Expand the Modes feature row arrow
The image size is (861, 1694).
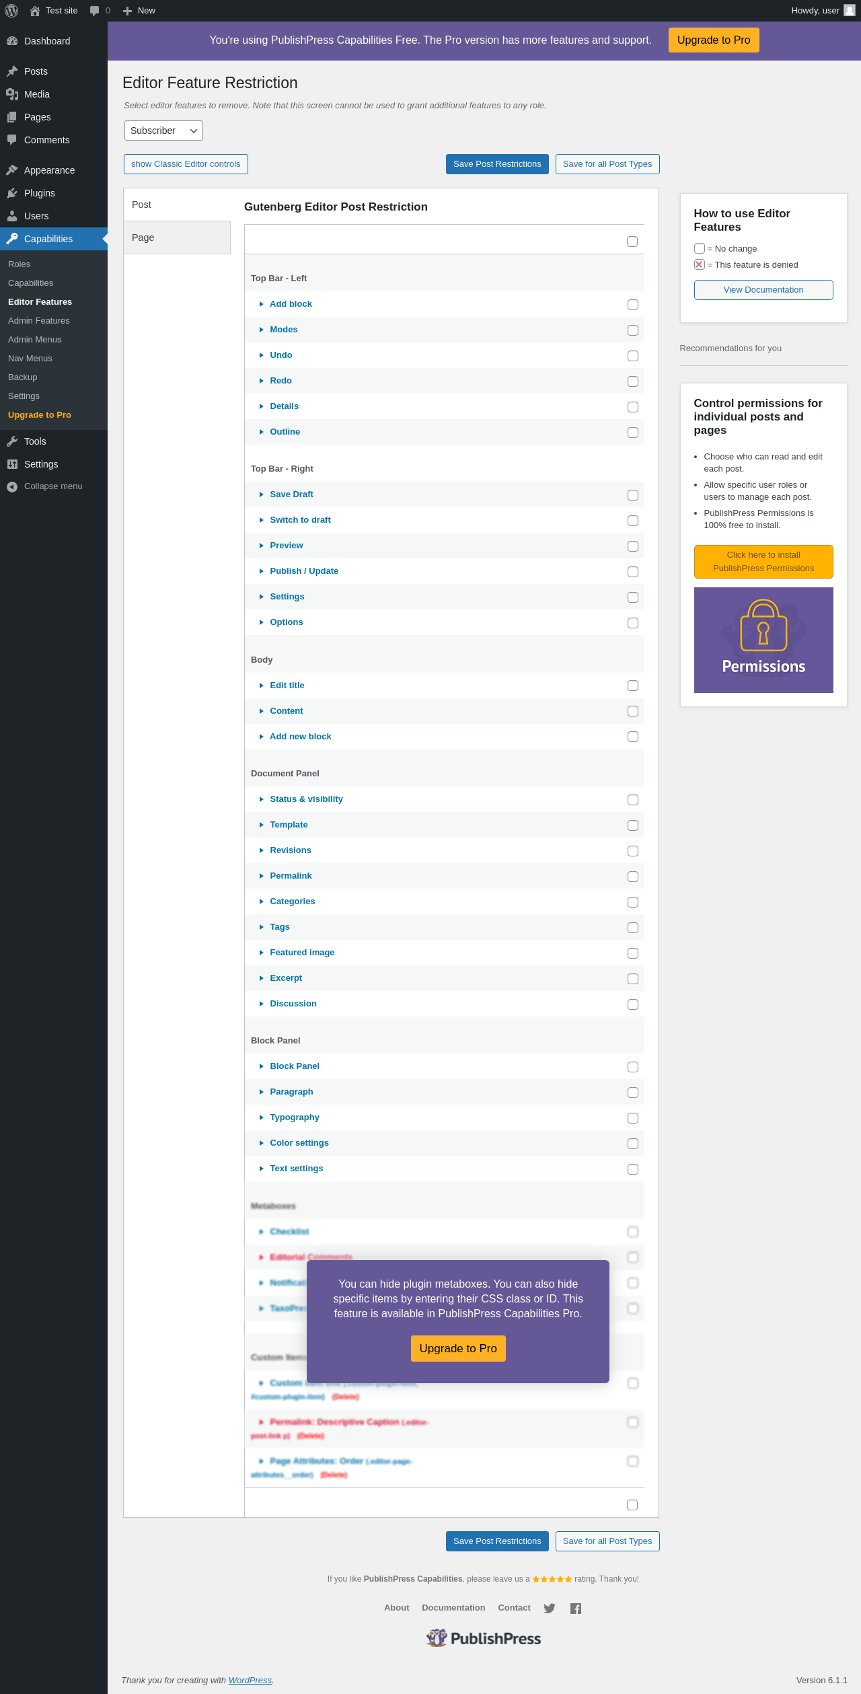pyautogui.click(x=262, y=330)
